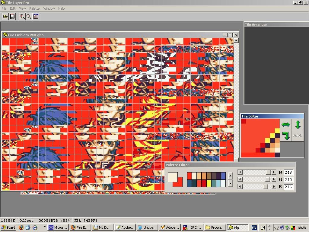309x232 pixels.
Task: Open the Edit menu
Action: (x=13, y=8)
